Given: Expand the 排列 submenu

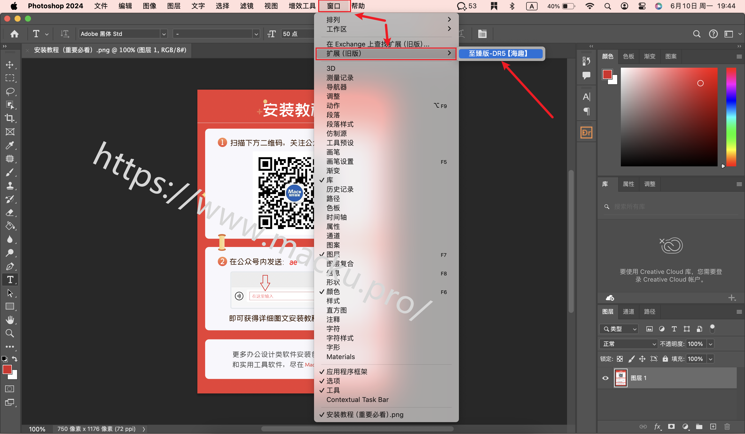Looking at the screenshot, I should [386, 19].
